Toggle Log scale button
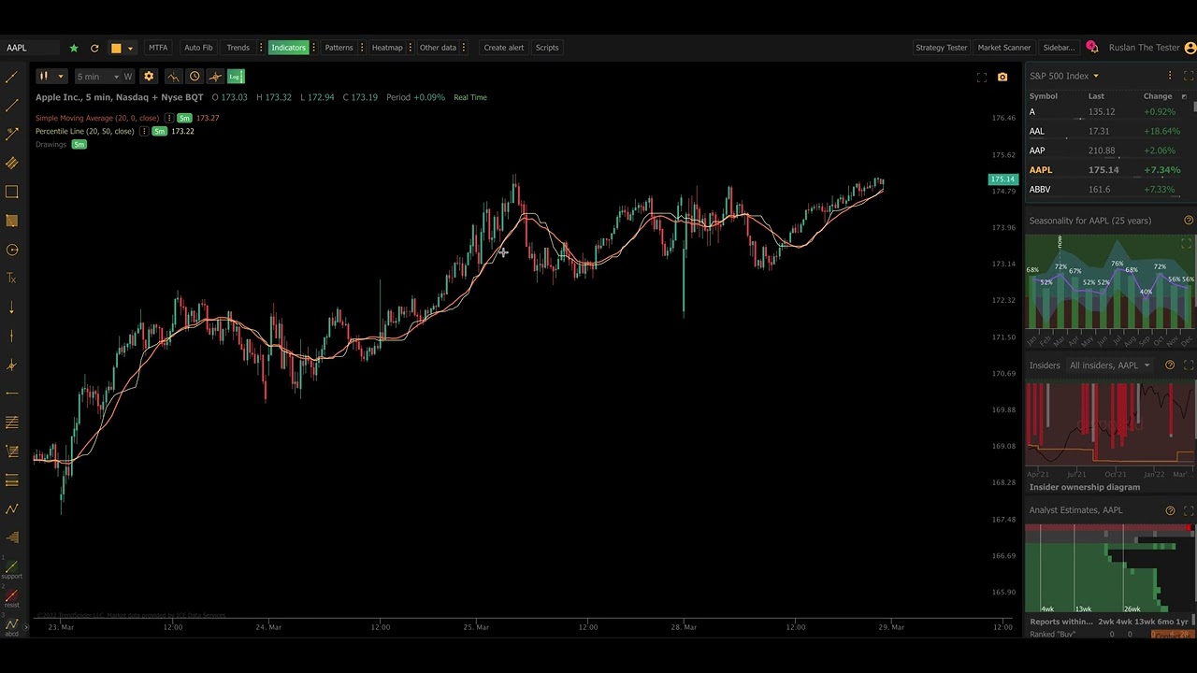1197x673 pixels. point(236,77)
